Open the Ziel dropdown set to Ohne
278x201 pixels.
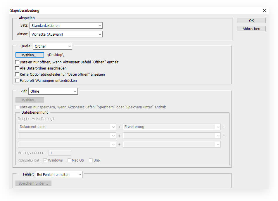pyautogui.click(x=53, y=91)
